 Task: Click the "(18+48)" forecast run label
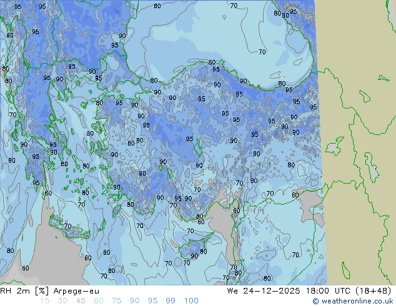pos(374,291)
